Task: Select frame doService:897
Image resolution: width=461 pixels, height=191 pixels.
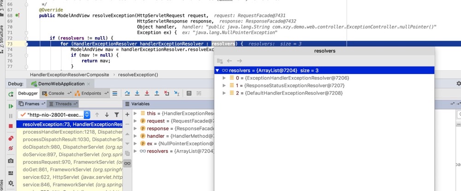Action: [x=70, y=155]
